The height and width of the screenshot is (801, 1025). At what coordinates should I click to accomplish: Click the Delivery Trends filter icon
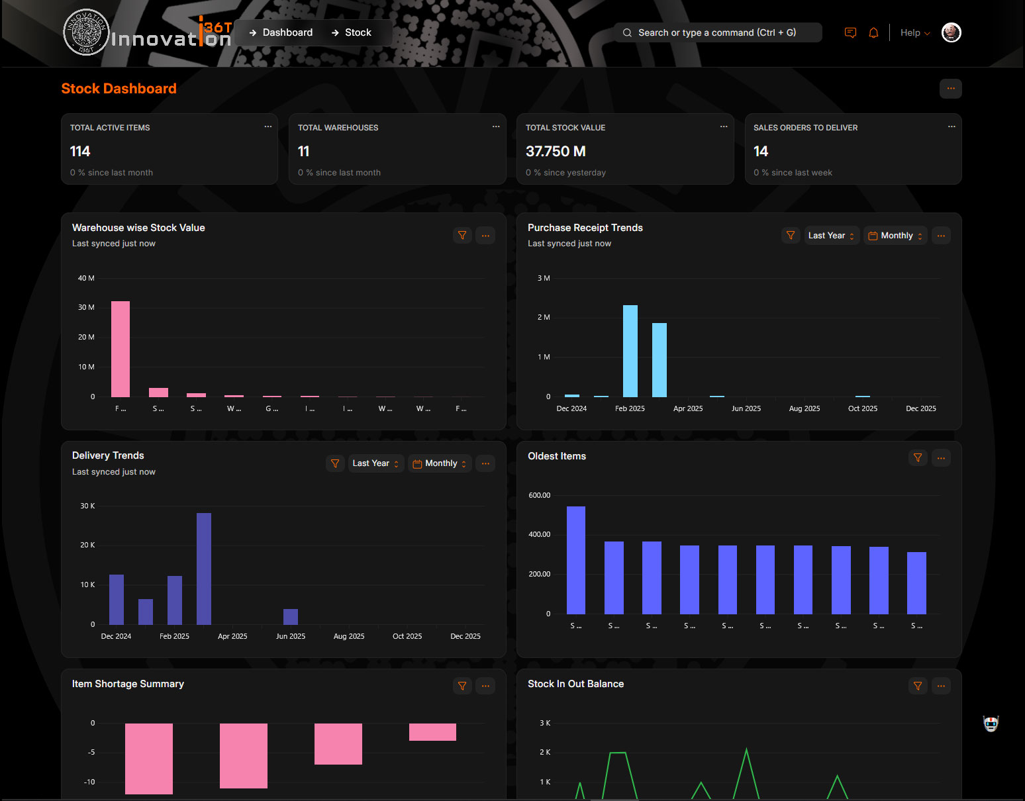[x=335, y=463]
